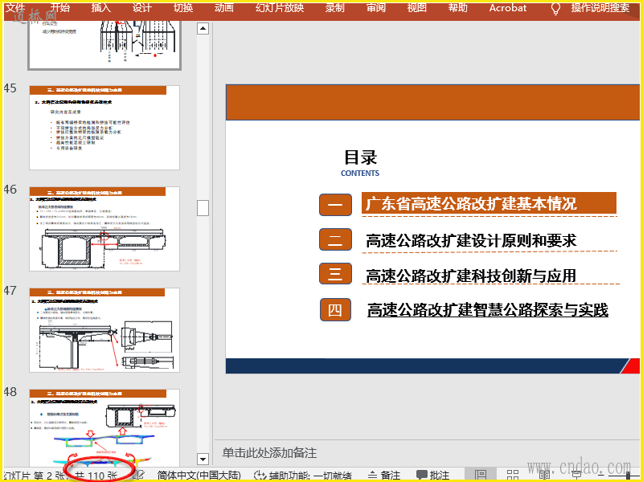Screen dimensions: 643x482
Task: Switch to Slide Sorter view icon
Action: pyautogui.click(x=513, y=476)
